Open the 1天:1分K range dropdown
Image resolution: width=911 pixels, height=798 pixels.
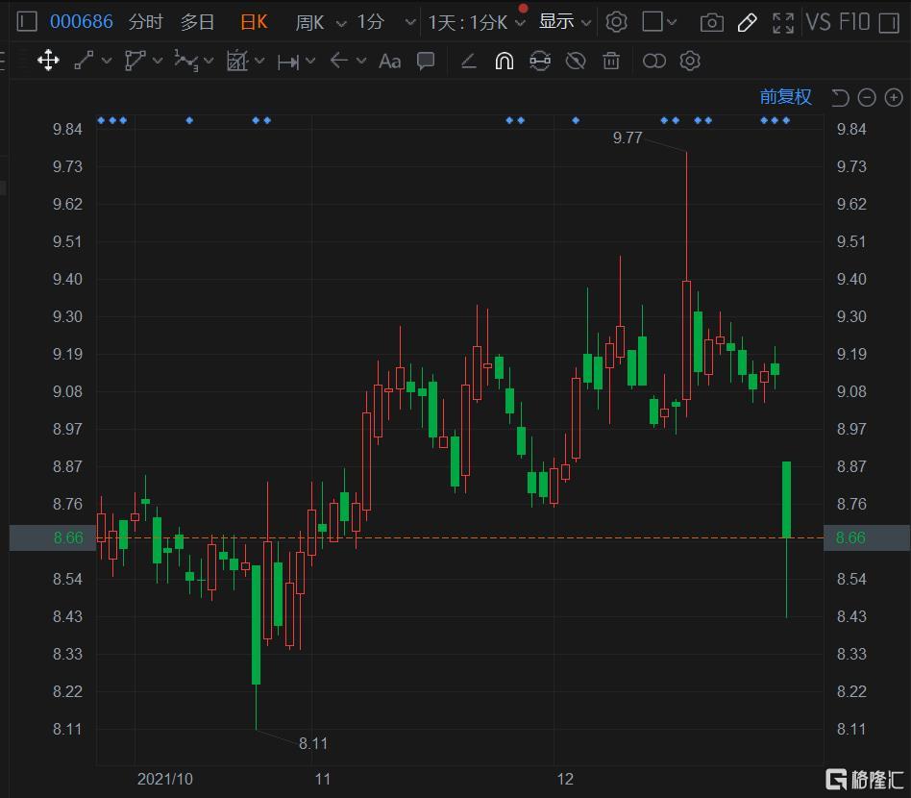[477, 23]
